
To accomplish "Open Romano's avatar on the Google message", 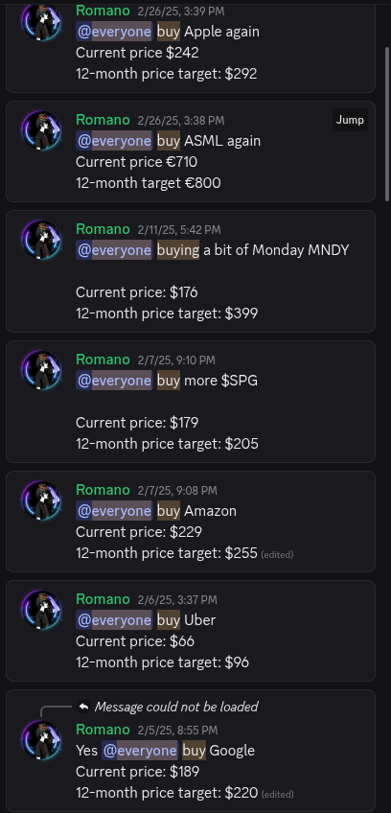I will 41,740.
